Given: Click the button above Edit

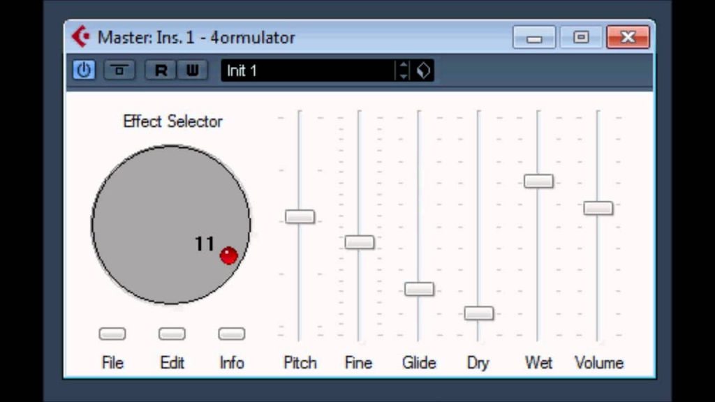Looking at the screenshot, I should pyautogui.click(x=172, y=334).
